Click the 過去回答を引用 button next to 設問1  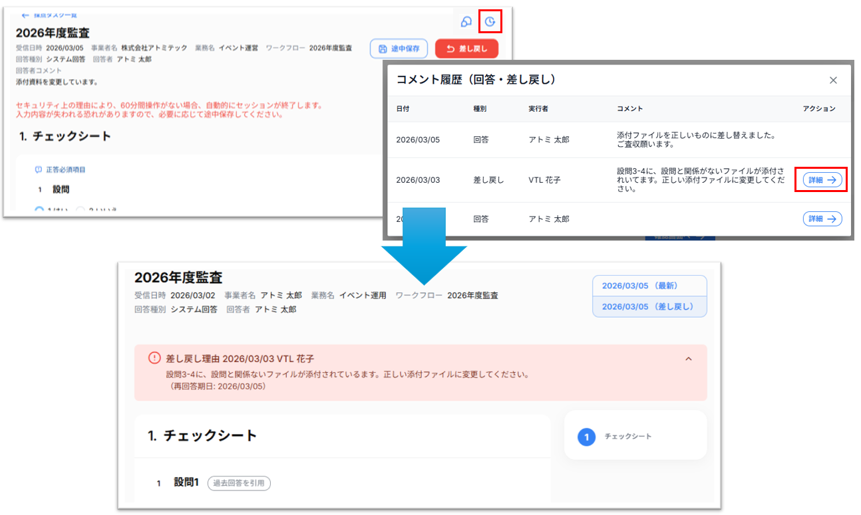point(239,483)
